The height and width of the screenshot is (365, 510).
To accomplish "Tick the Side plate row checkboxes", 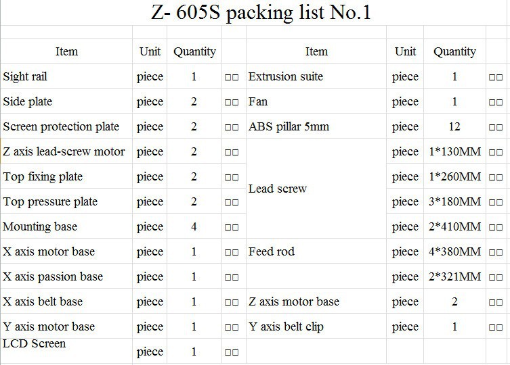I will click(x=232, y=102).
